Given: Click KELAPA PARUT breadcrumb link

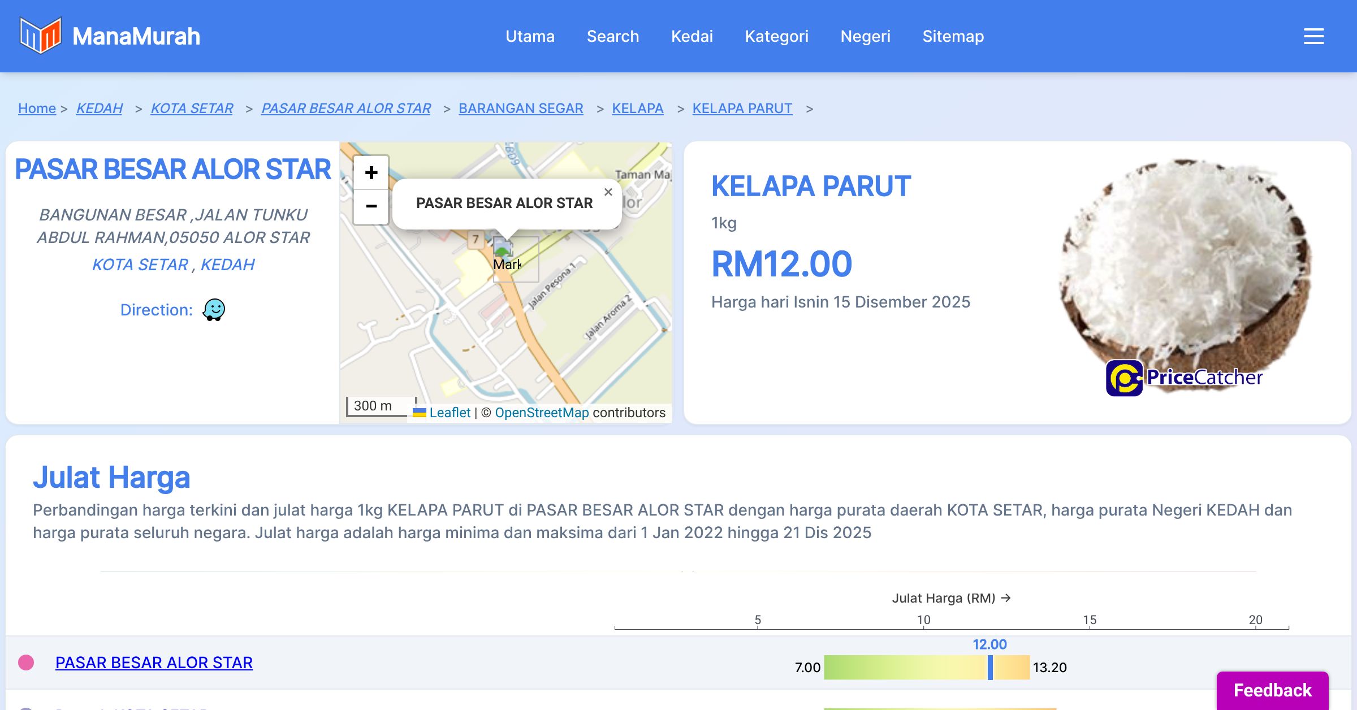Looking at the screenshot, I should click(742, 108).
